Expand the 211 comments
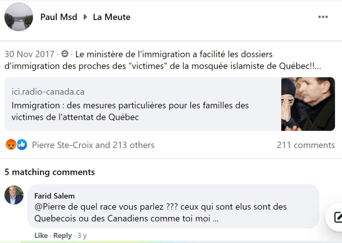The width and height of the screenshot is (342, 243). (x=306, y=145)
